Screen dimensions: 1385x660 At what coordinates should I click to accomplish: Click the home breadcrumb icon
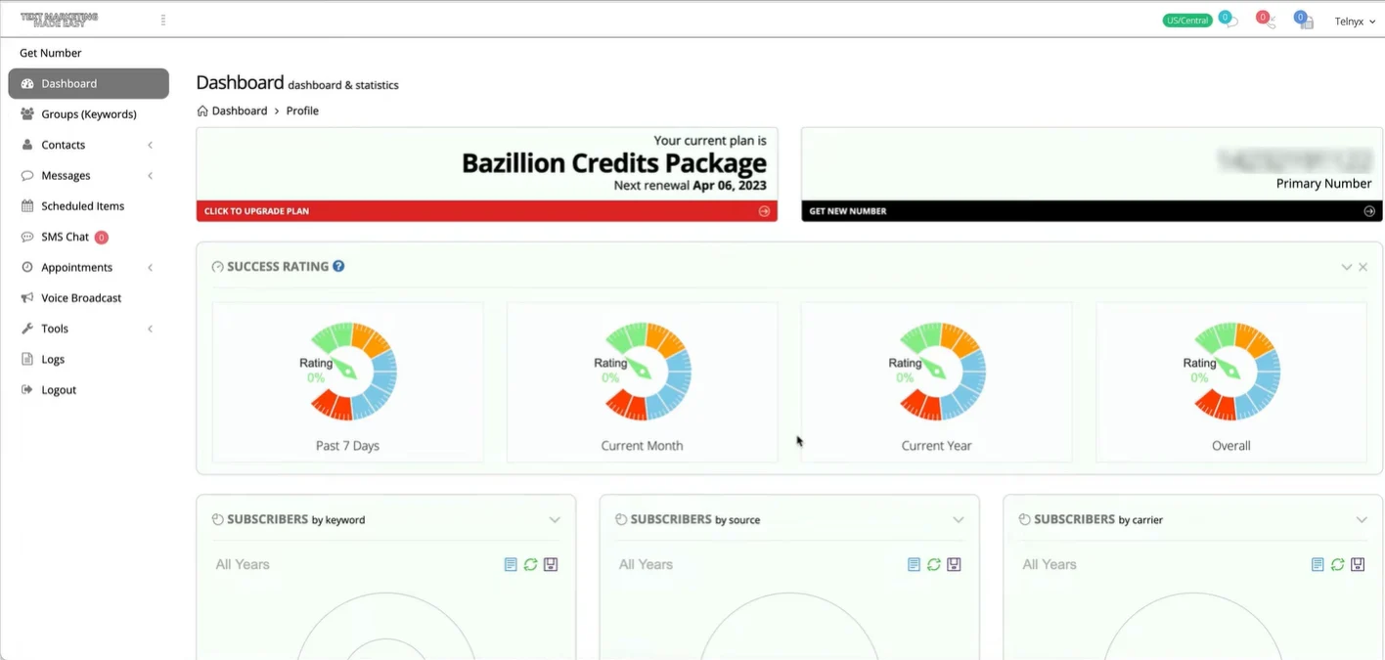coord(202,110)
